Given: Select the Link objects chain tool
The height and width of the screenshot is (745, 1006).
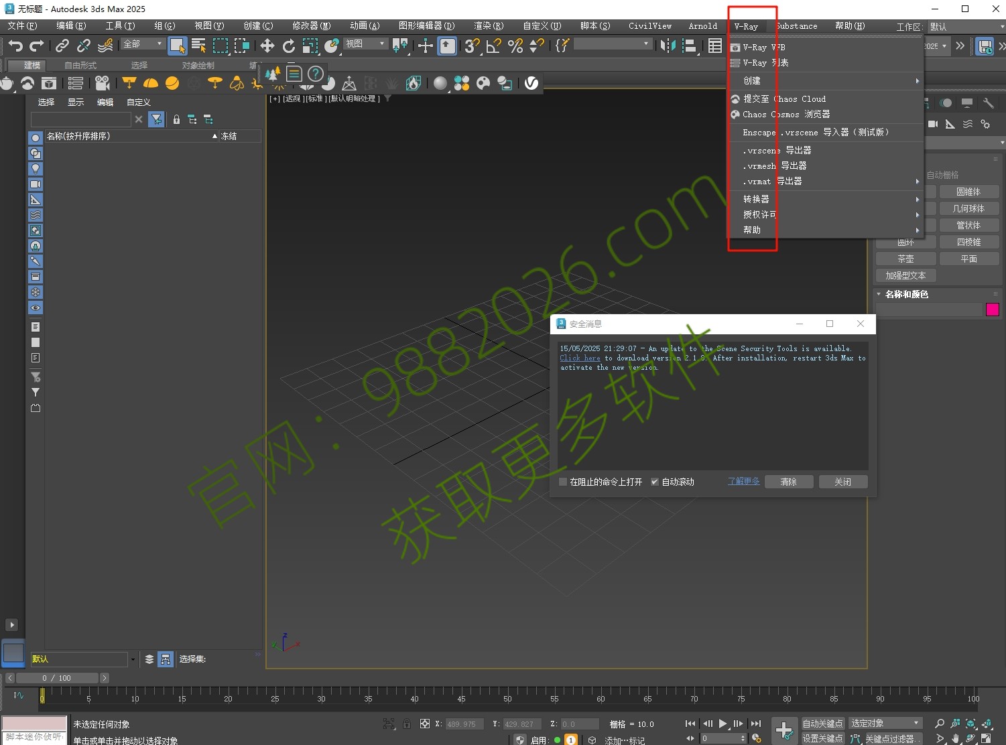Looking at the screenshot, I should click(62, 46).
